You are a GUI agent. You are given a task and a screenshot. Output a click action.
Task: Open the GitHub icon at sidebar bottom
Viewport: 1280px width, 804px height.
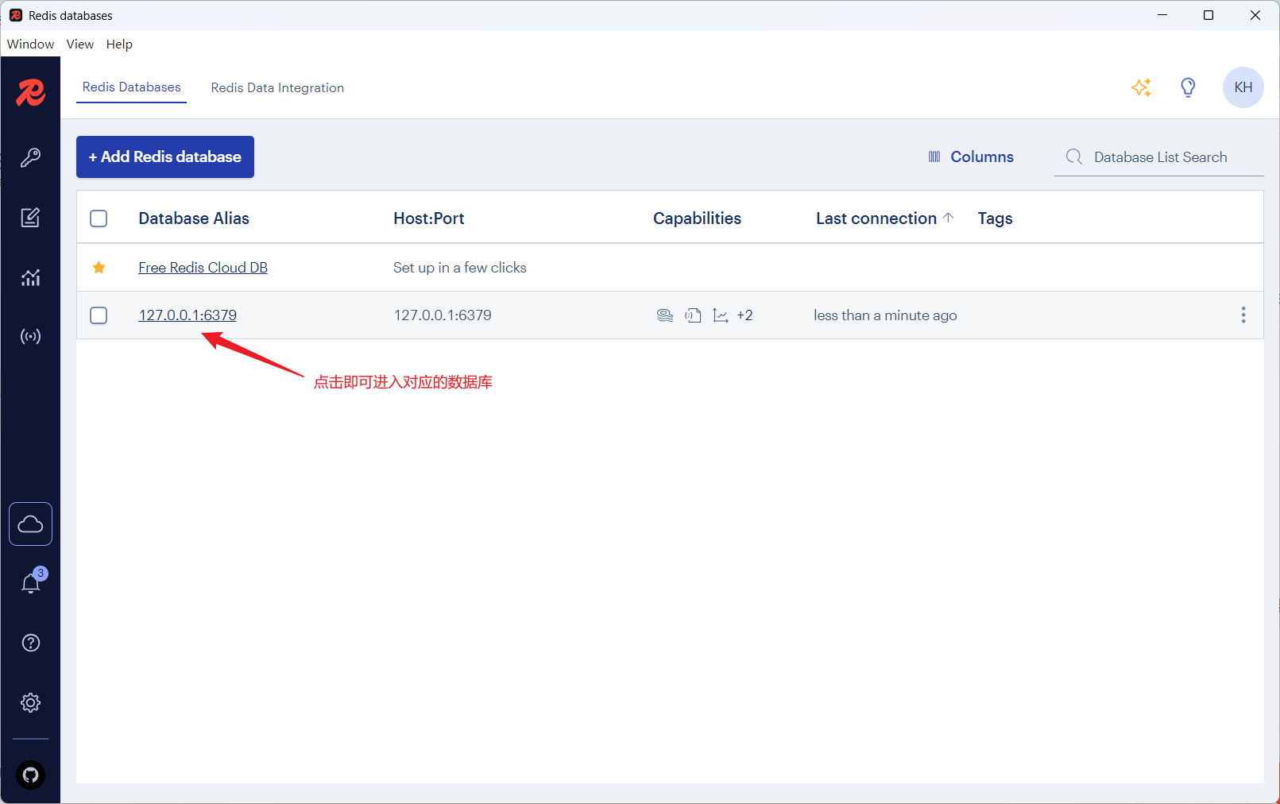[x=30, y=775]
